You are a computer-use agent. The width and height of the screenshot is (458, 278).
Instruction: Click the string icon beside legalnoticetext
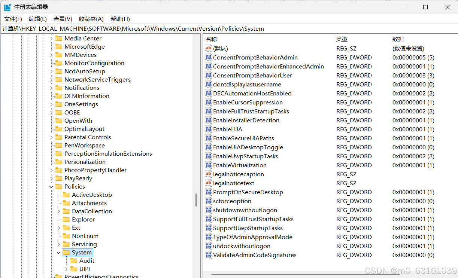pyautogui.click(x=209, y=183)
